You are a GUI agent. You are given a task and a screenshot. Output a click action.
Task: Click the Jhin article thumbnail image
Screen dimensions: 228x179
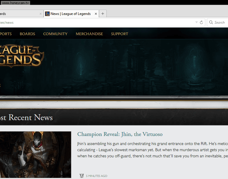pyautogui.click(x=35, y=154)
